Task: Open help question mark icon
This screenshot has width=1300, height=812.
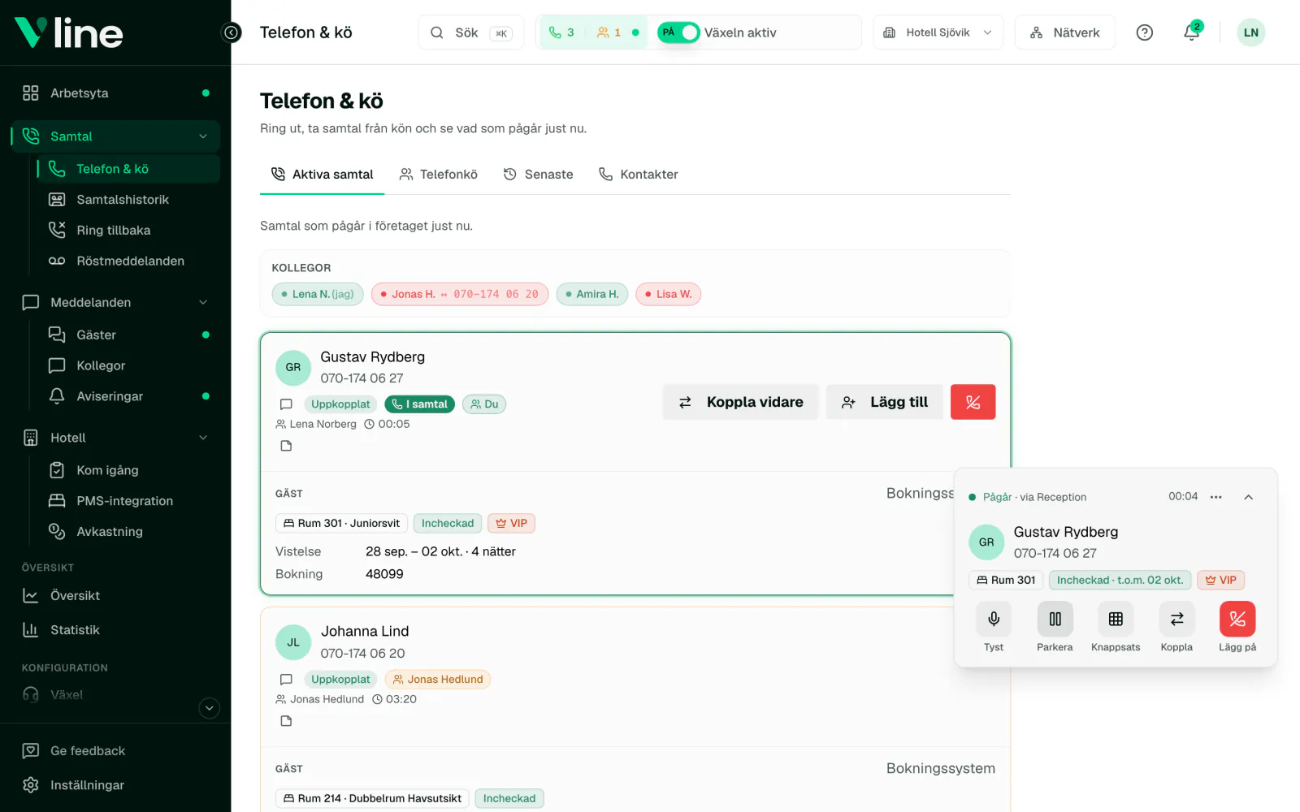Action: tap(1145, 32)
